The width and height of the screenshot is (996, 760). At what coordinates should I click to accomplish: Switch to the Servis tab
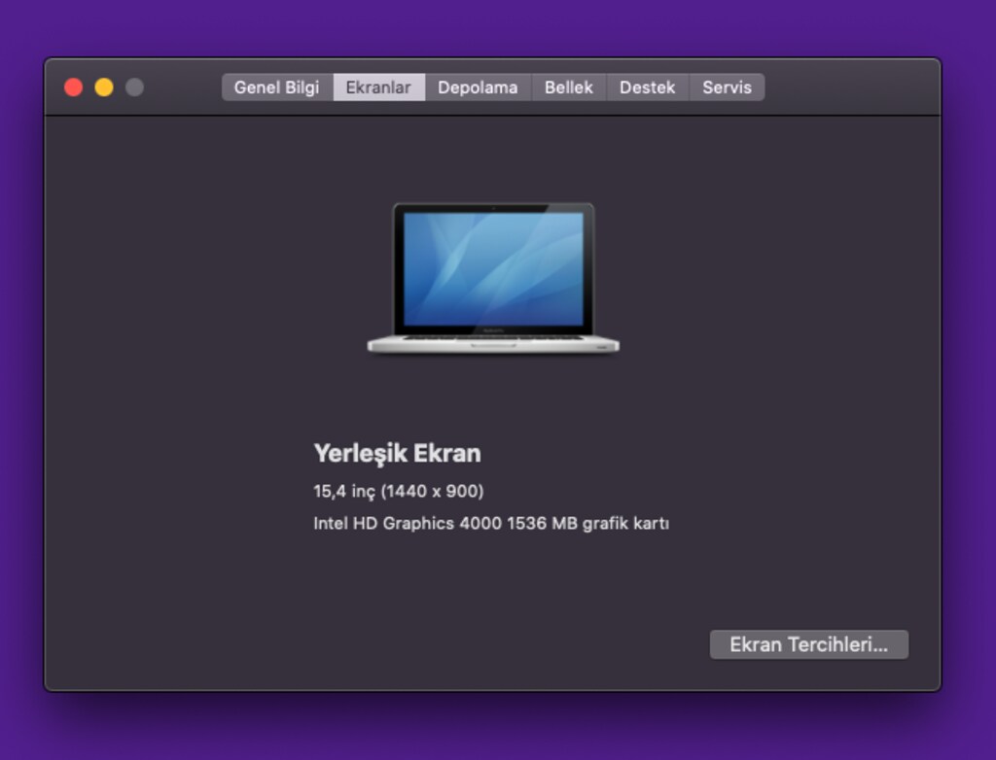coord(728,87)
